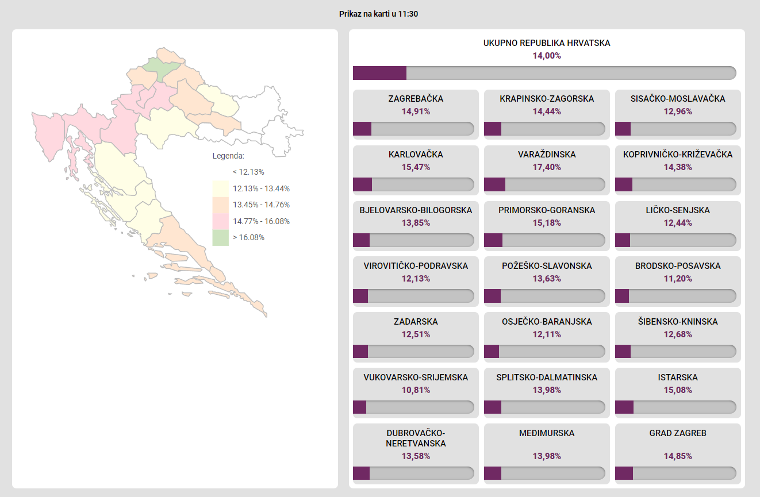Viewport: 760px width, 497px height.
Task: Select the Varaždinska county card
Action: click(x=547, y=170)
